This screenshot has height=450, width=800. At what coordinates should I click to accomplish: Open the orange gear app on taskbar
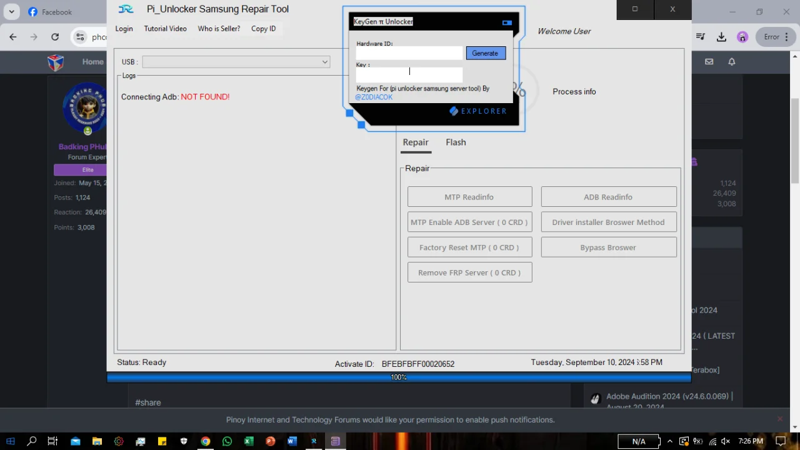pyautogui.click(x=119, y=441)
